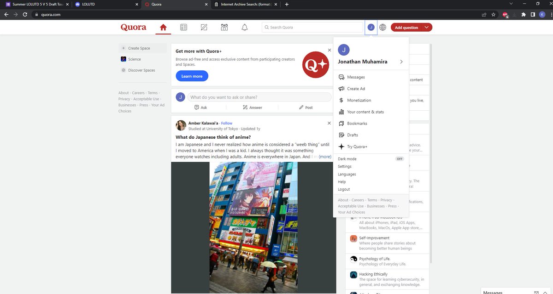The height and width of the screenshot is (294, 553).
Task: Open Careers link in left footer
Action: point(138,93)
